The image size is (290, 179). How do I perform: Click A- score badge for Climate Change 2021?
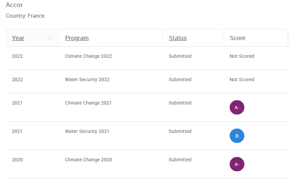click(x=237, y=108)
